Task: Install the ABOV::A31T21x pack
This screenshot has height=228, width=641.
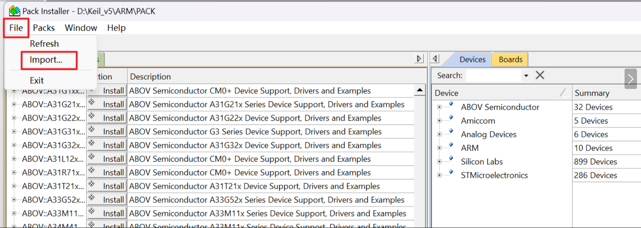Action: 107,186
